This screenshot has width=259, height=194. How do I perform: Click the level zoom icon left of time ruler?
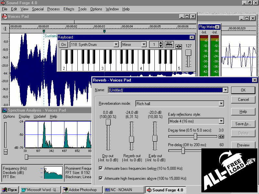point(5,29)
